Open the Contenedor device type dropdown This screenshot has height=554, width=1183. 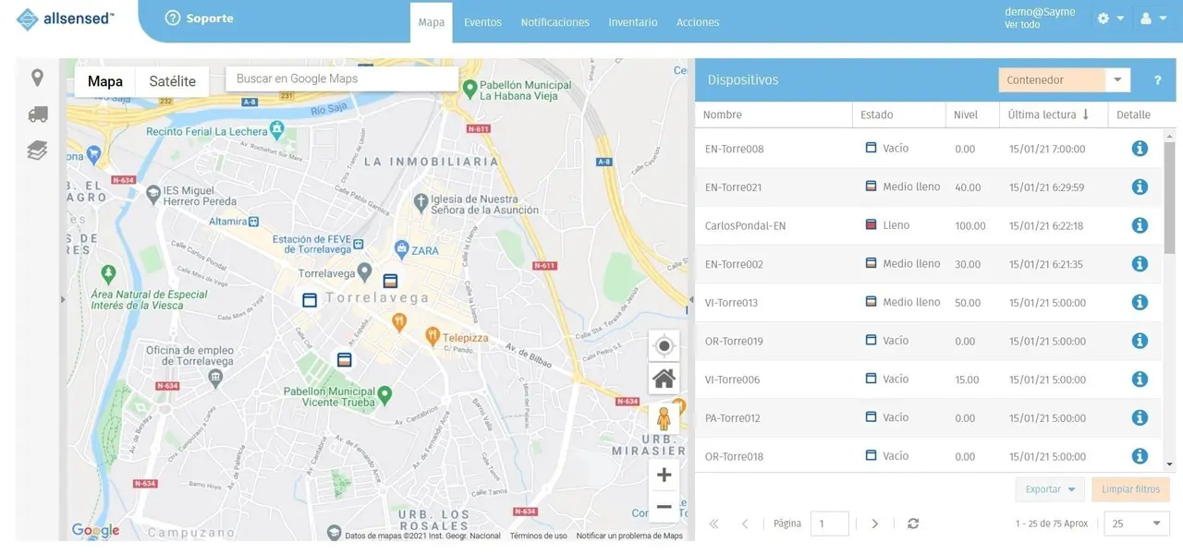[1116, 79]
